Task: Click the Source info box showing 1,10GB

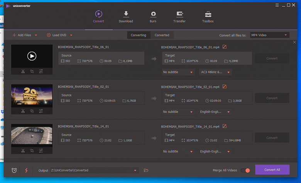Action: (x=101, y=138)
